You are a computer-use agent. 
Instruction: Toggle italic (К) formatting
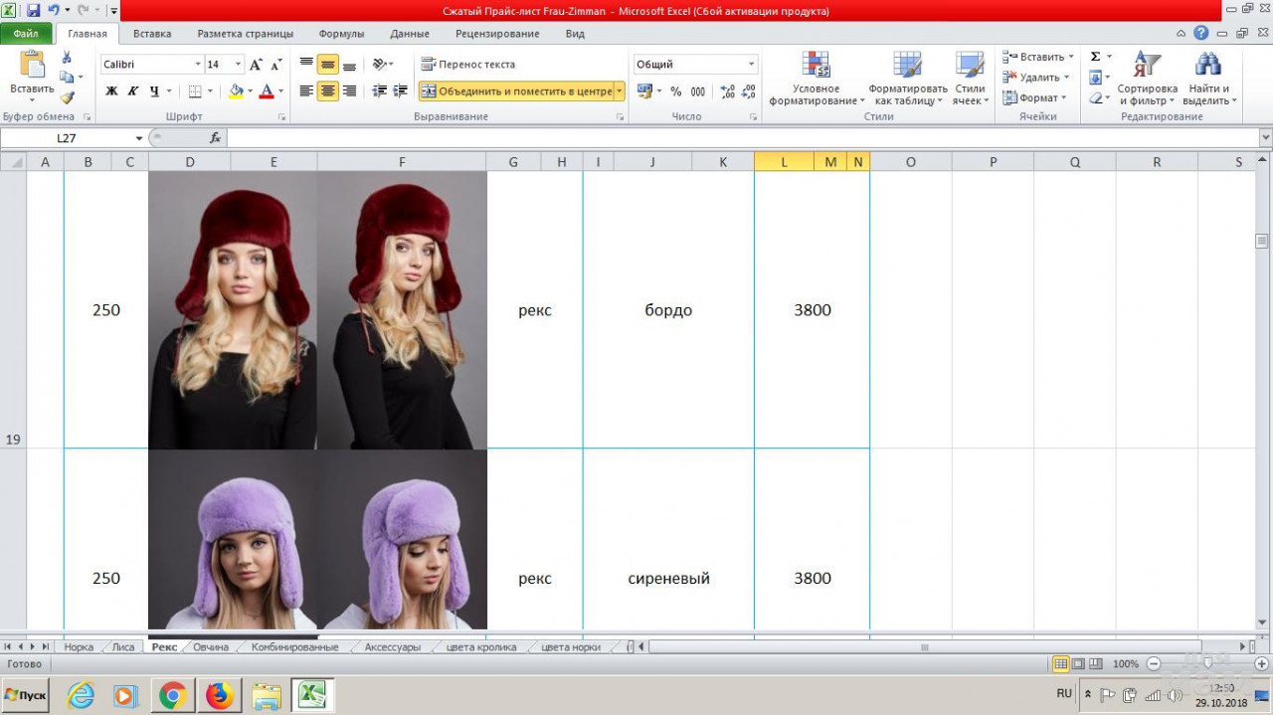click(132, 91)
